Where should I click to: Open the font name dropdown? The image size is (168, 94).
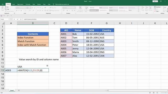[x=26, y=8]
